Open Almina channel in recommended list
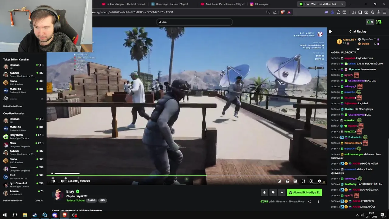The width and height of the screenshot is (389, 219). pyautogui.click(x=23, y=193)
